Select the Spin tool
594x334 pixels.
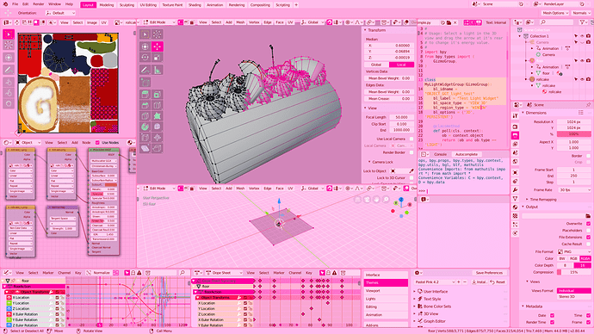(x=145, y=127)
